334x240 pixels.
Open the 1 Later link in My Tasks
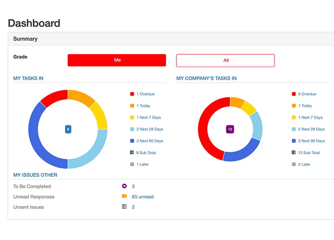[x=143, y=164]
